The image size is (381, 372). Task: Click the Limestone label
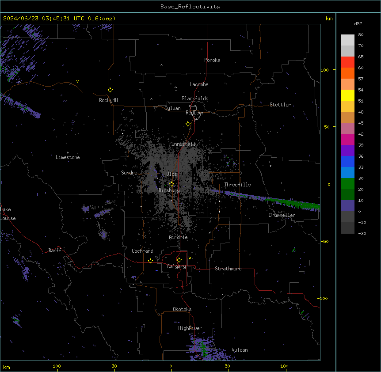coord(68,157)
